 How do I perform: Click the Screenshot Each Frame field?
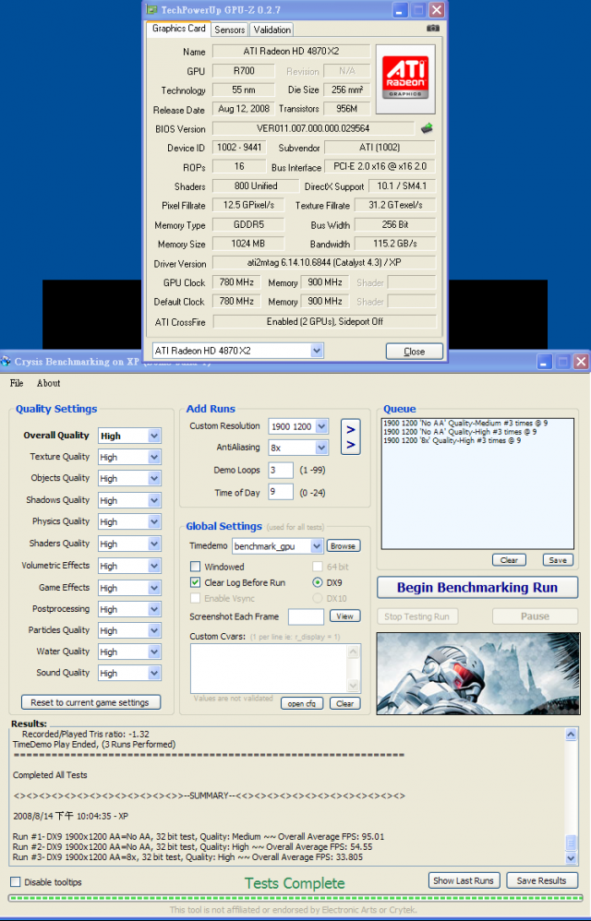[x=306, y=616]
